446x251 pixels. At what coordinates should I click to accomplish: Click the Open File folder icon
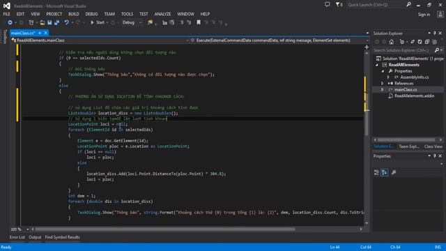[43, 22]
